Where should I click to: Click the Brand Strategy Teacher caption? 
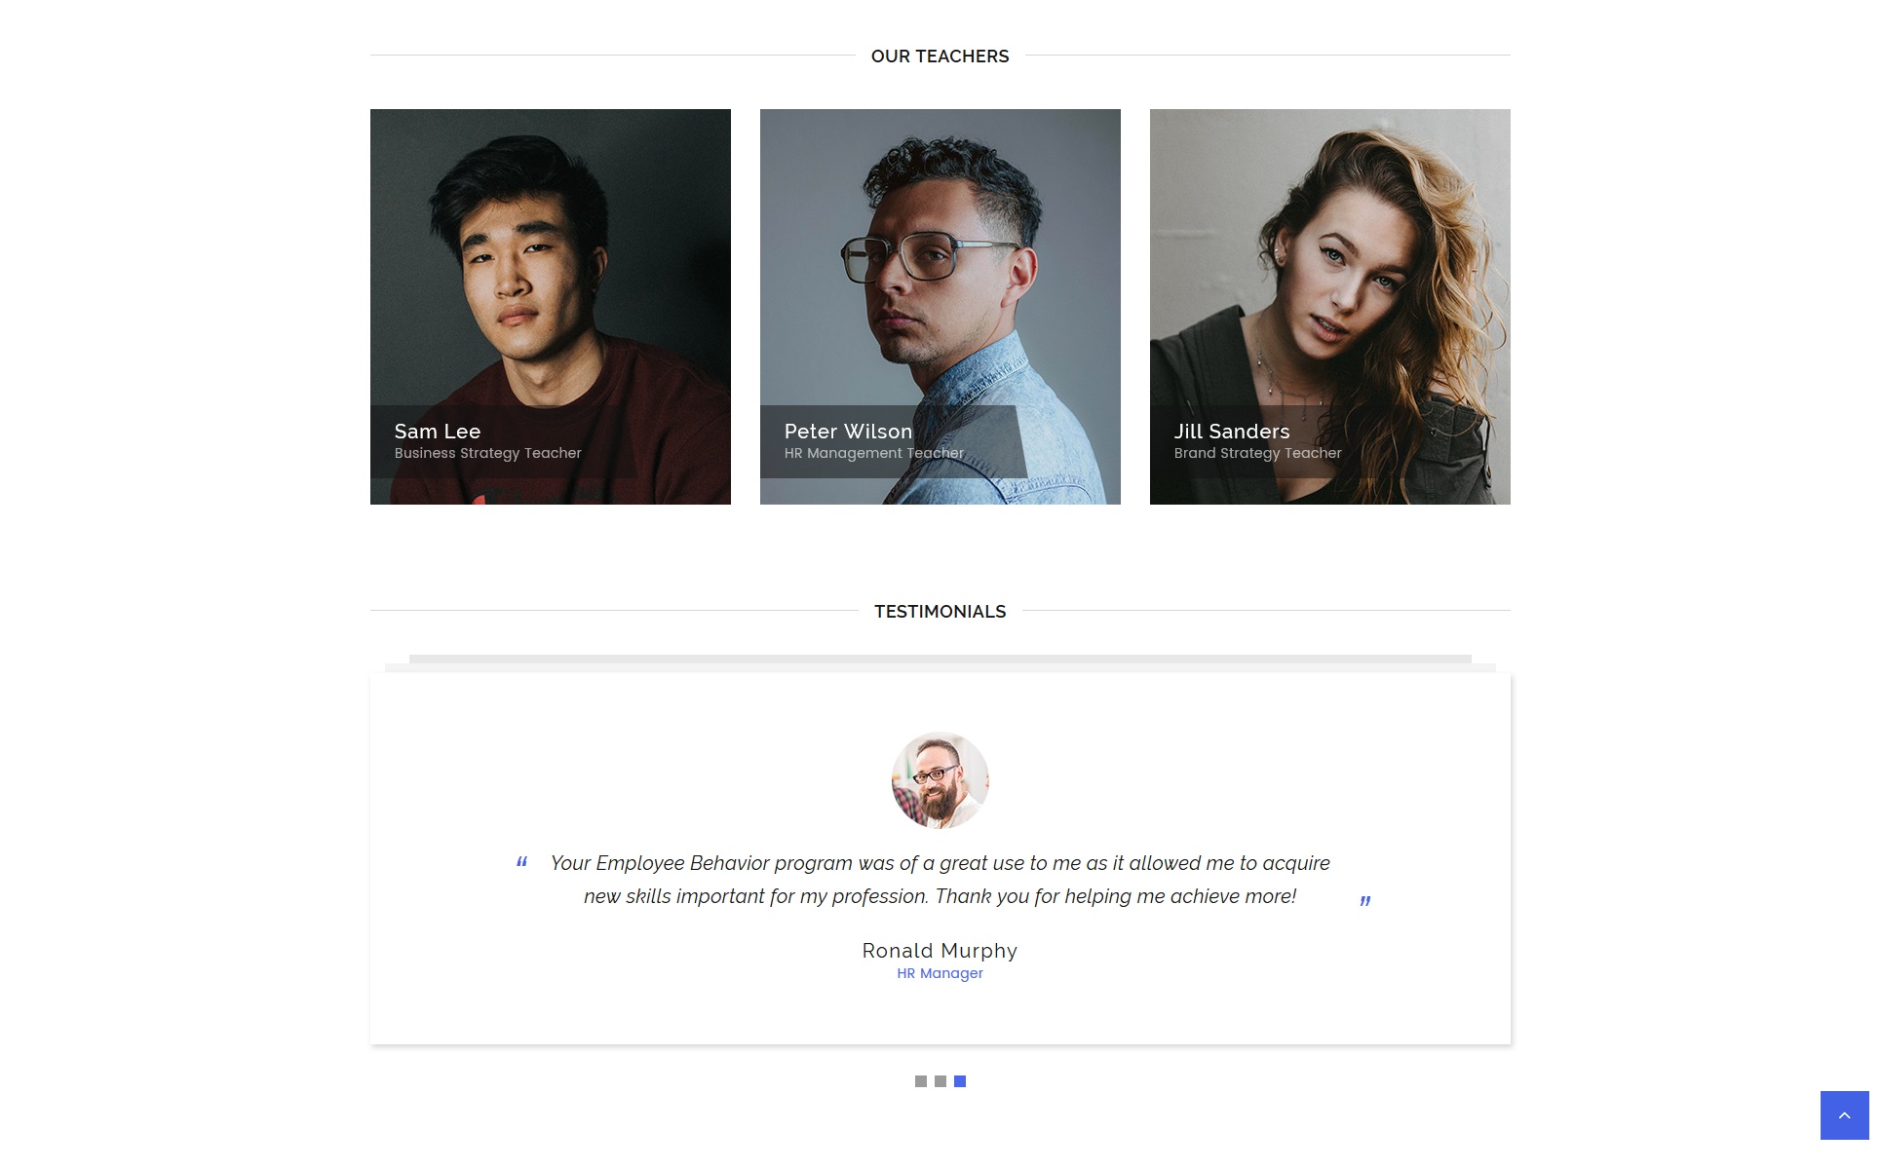(1257, 453)
